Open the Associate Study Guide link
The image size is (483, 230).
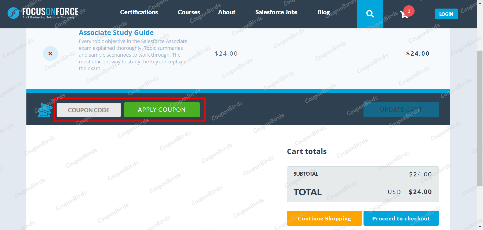116,32
